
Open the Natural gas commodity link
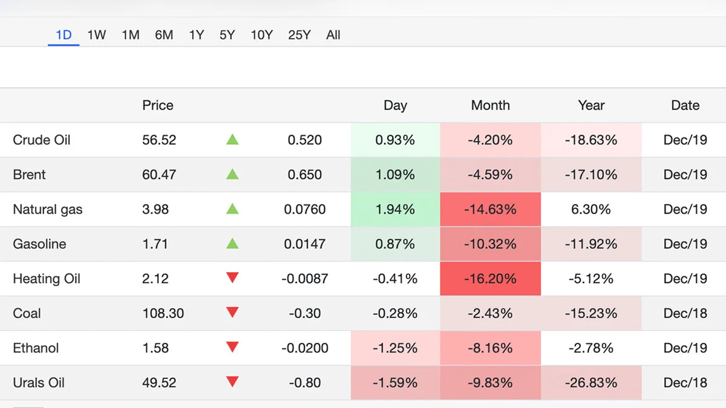pos(48,209)
